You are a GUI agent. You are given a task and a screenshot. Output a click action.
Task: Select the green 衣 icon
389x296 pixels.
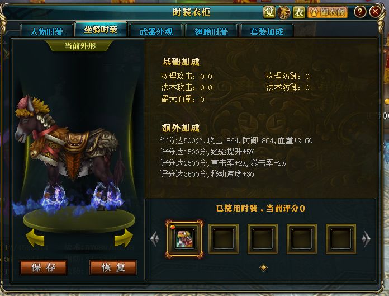click(299, 12)
